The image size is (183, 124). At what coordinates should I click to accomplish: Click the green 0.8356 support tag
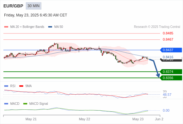171,78
